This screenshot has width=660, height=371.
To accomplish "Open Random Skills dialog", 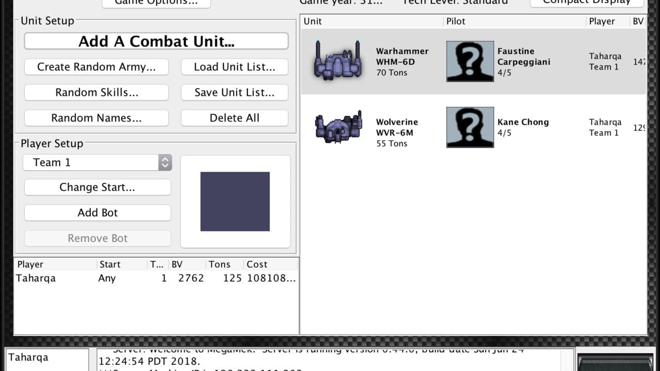I will click(x=96, y=93).
